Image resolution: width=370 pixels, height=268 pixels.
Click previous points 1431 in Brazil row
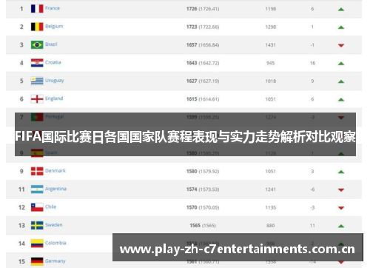click(271, 45)
